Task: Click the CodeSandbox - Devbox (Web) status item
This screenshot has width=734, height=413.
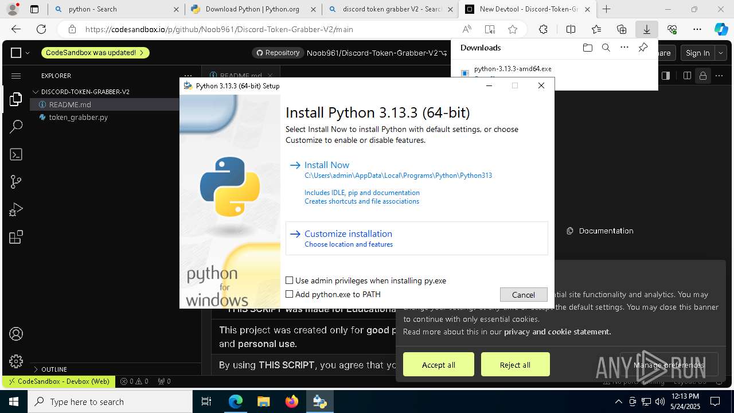Action: tap(58, 381)
